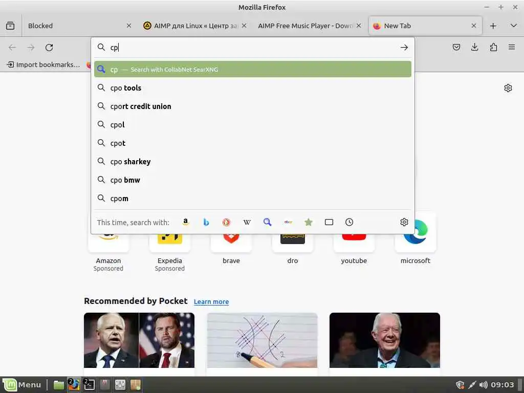
Task: Search this time with DuckDuckGo
Action: 226,222
